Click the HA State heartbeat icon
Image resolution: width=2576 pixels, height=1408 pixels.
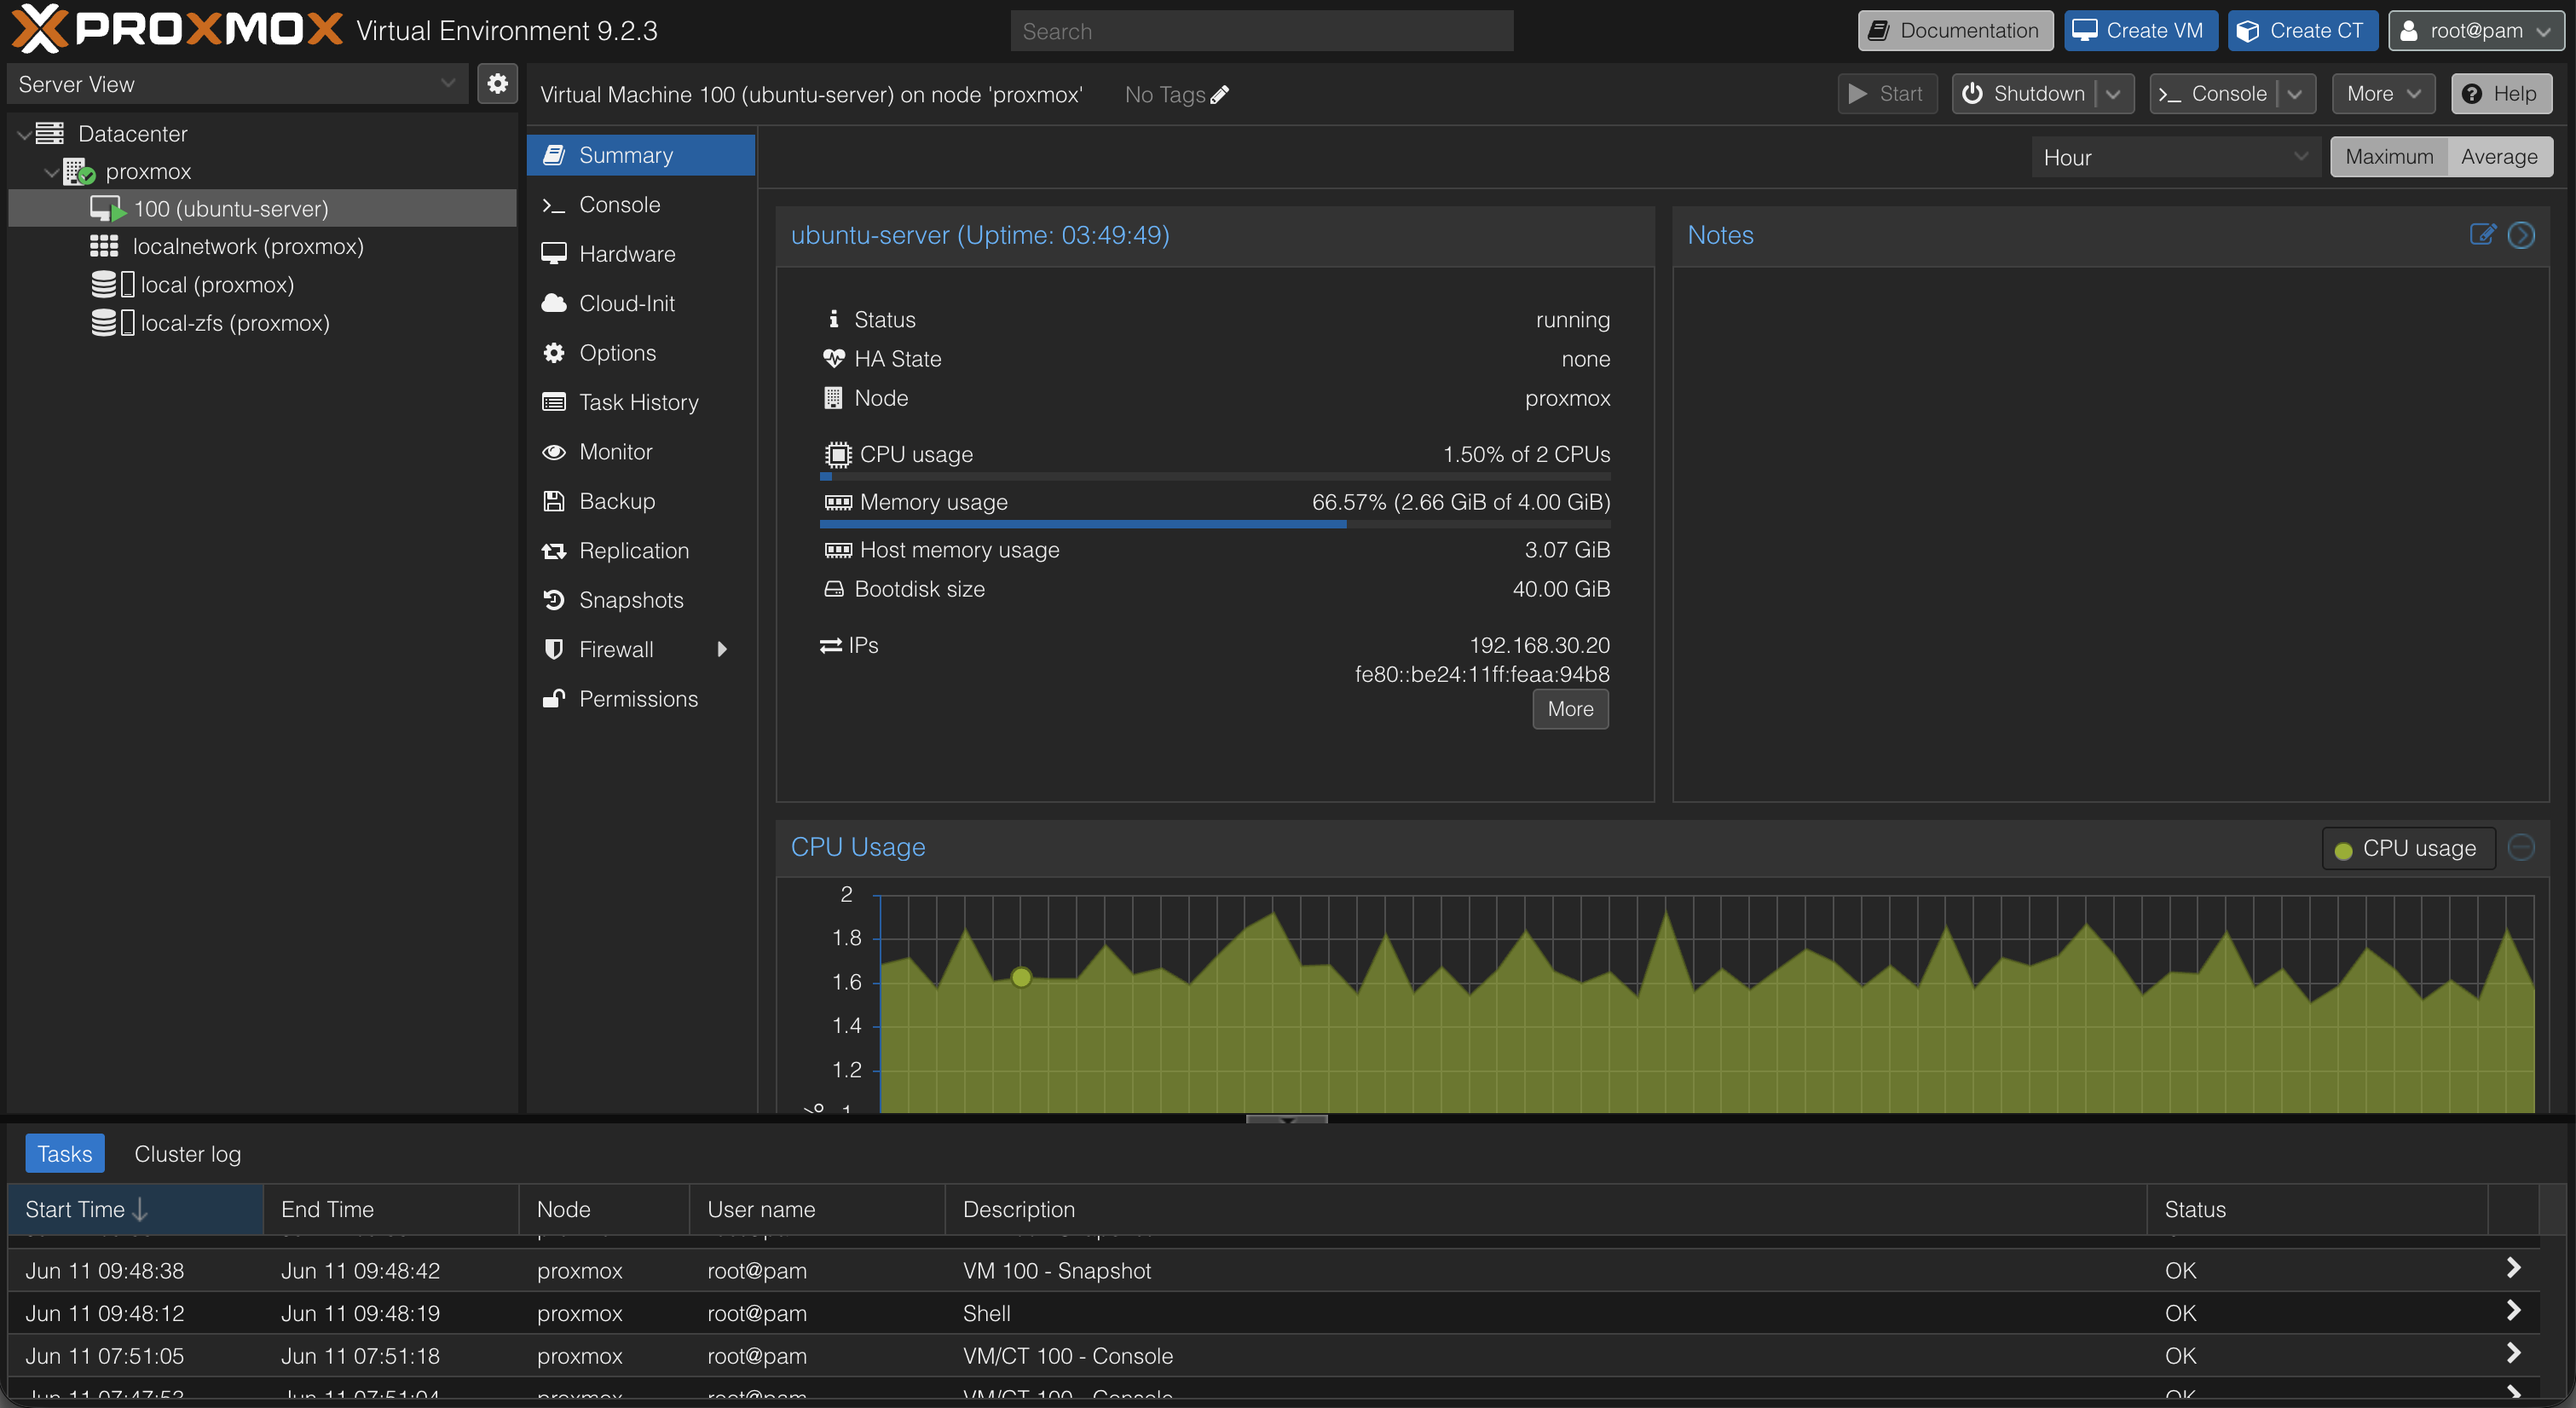[834, 358]
